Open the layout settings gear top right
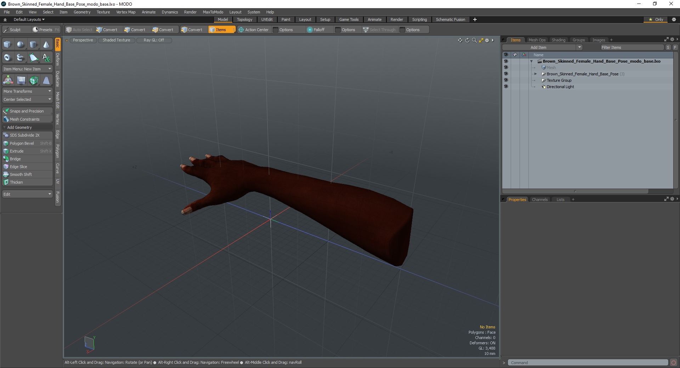Viewport: 680px width, 368px height. (674, 19)
